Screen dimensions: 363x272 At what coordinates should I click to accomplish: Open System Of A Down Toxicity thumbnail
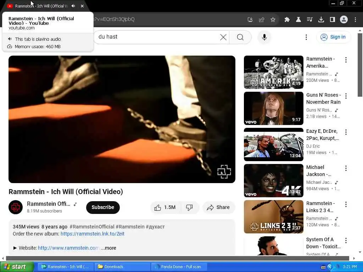click(x=273, y=246)
